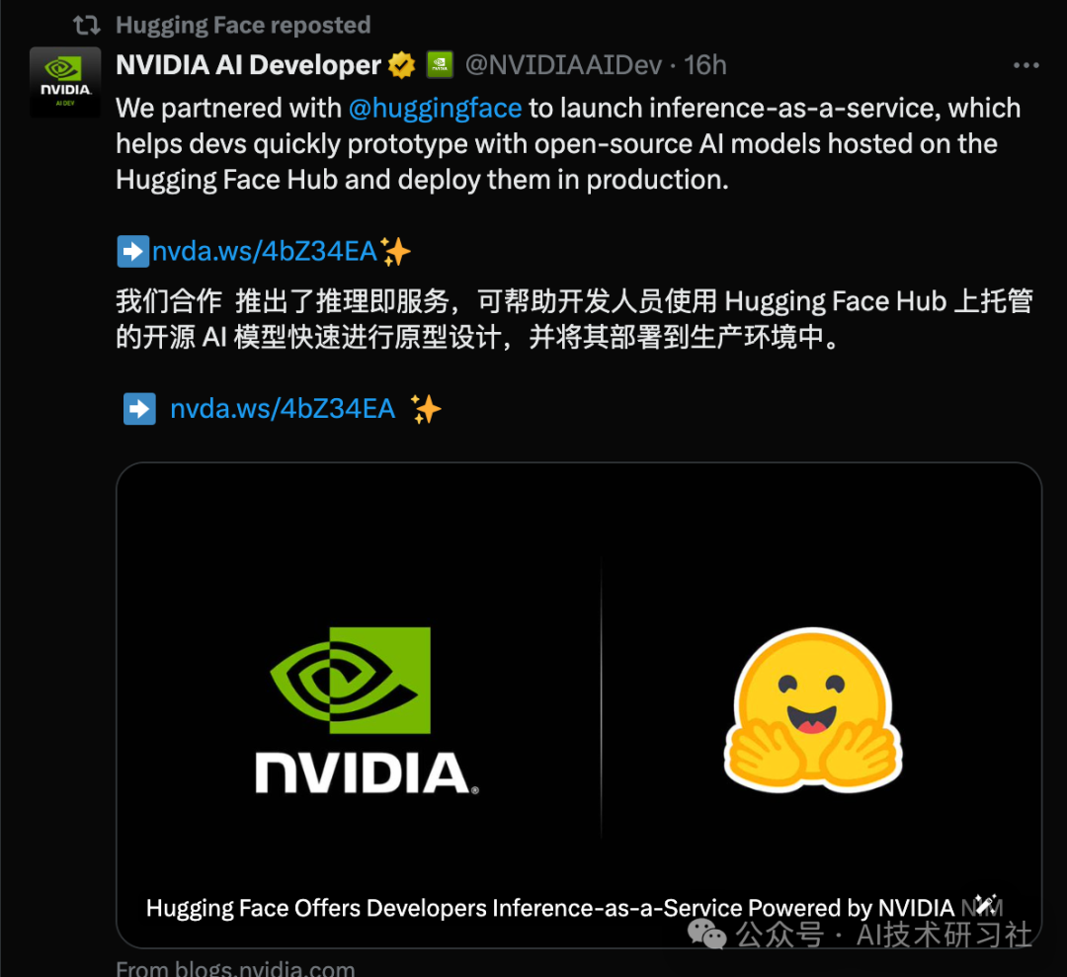Click the NVIDIA AI Dev profile avatar
Image resolution: width=1067 pixels, height=977 pixels.
tap(65, 82)
